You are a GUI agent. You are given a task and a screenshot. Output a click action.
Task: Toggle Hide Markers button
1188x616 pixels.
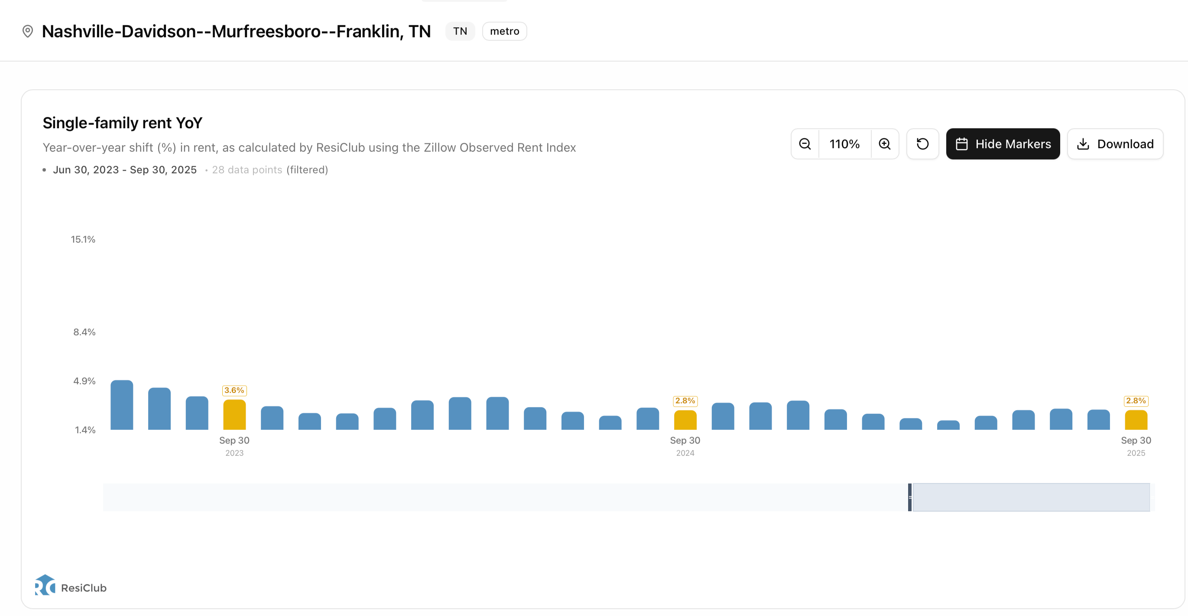pyautogui.click(x=1003, y=144)
